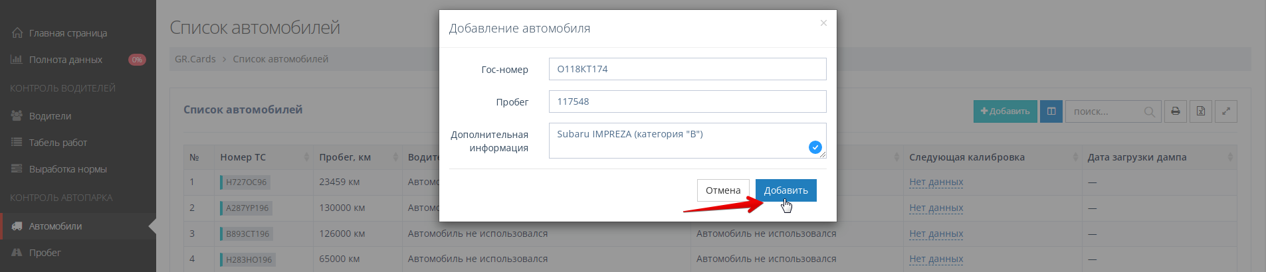Click vehicle tag B893CT196
The image size is (1266, 272).
tap(247, 234)
